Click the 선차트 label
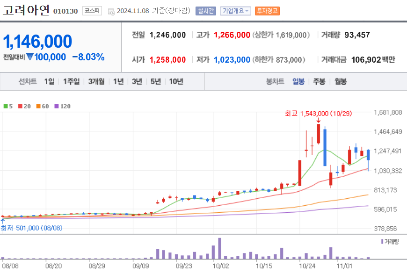Viewport: 407px width, 274px height. click(x=28, y=81)
